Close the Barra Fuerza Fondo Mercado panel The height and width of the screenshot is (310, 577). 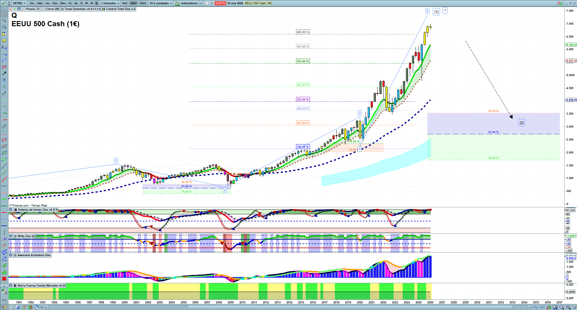pos(11,286)
